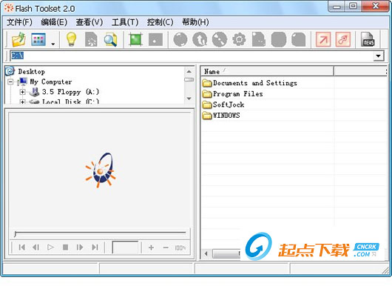Open the view mode dropdown arrow
The height and width of the screenshot is (289, 392).
click(53, 44)
